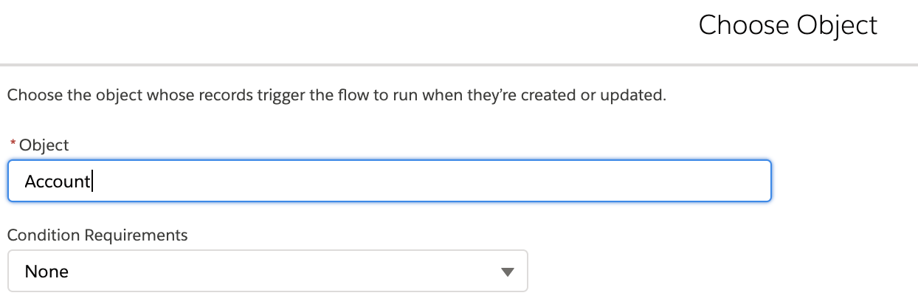Select the "None" value in the dropdown

pyautogui.click(x=46, y=272)
